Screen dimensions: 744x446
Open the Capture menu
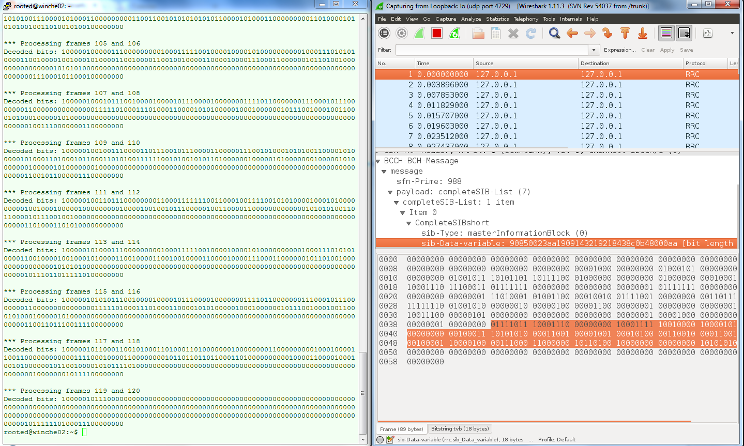coord(446,19)
